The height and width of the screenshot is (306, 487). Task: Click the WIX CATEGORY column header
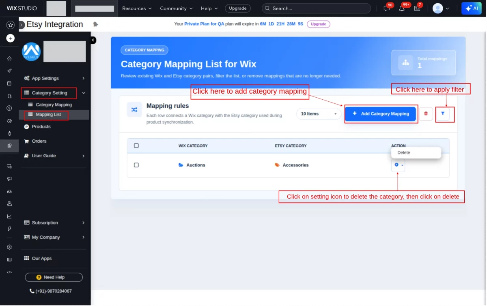[x=193, y=146]
